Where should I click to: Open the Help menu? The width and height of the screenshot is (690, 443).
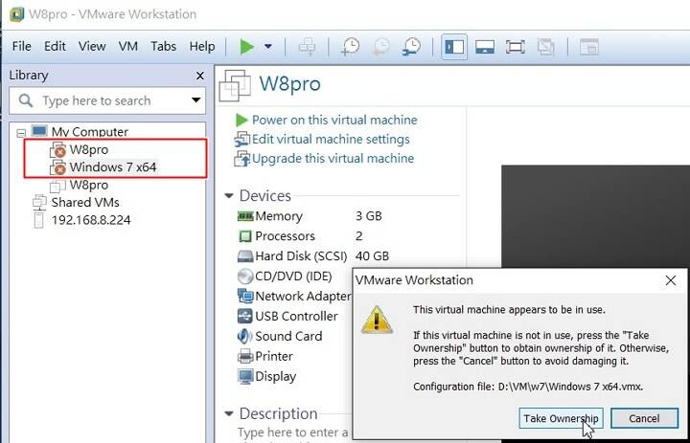coord(202,46)
